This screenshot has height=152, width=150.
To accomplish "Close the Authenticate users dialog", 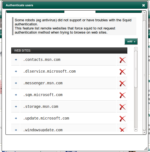I will tap(143, 5).
